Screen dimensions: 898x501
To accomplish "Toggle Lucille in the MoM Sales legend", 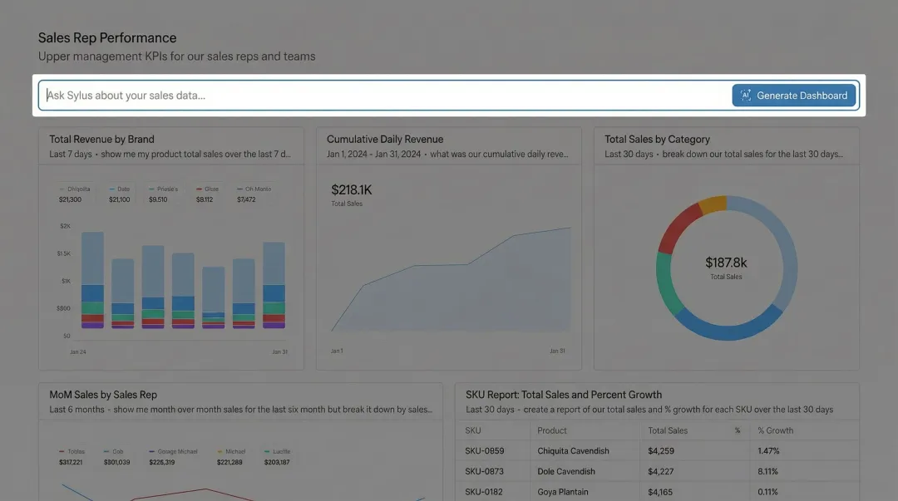I will click(276, 451).
